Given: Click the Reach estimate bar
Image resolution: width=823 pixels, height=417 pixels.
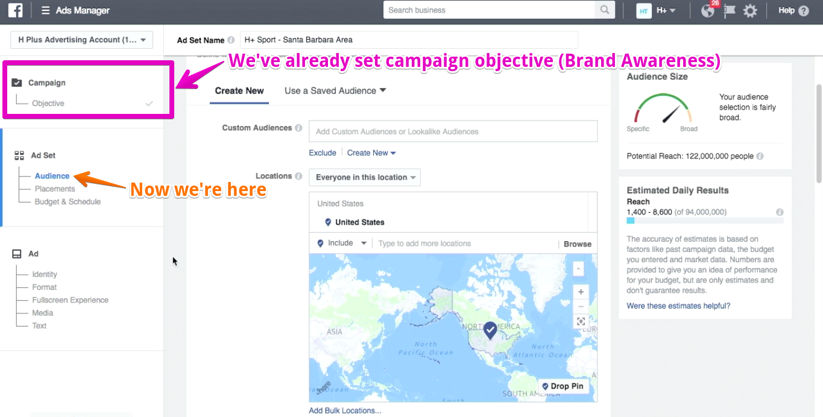Looking at the screenshot, I should point(705,221).
